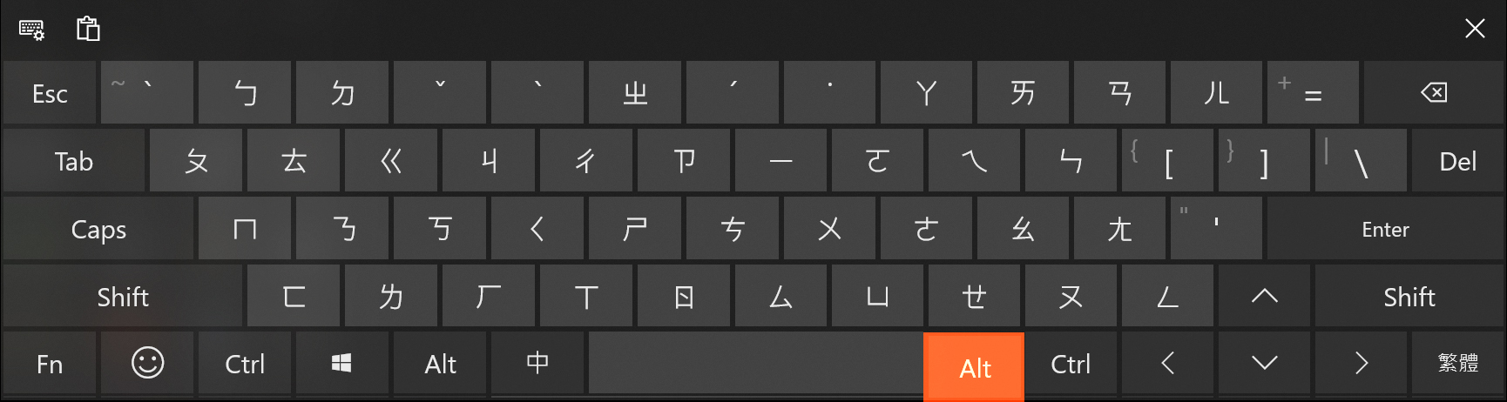The width and height of the screenshot is (1507, 402).
Task: Click the backspace key icon
Action: tap(1434, 92)
